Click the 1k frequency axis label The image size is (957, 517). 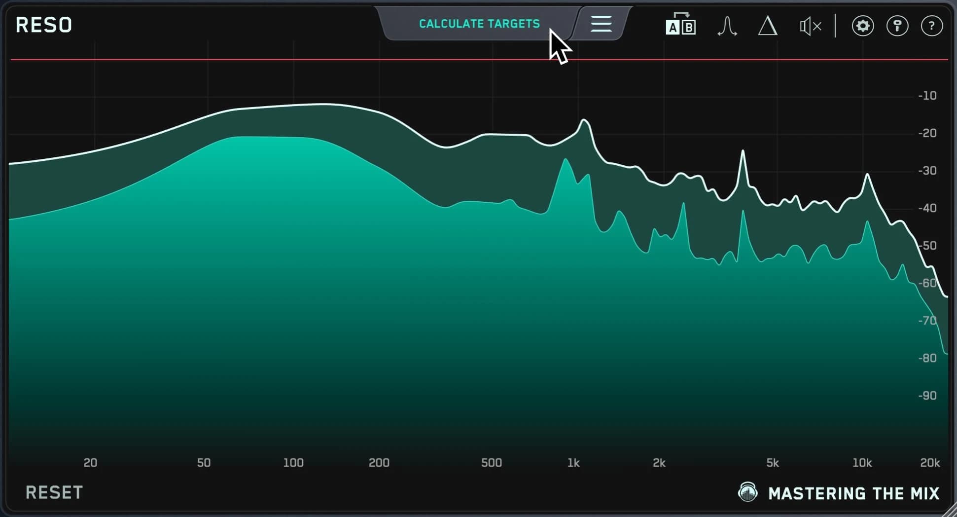573,463
